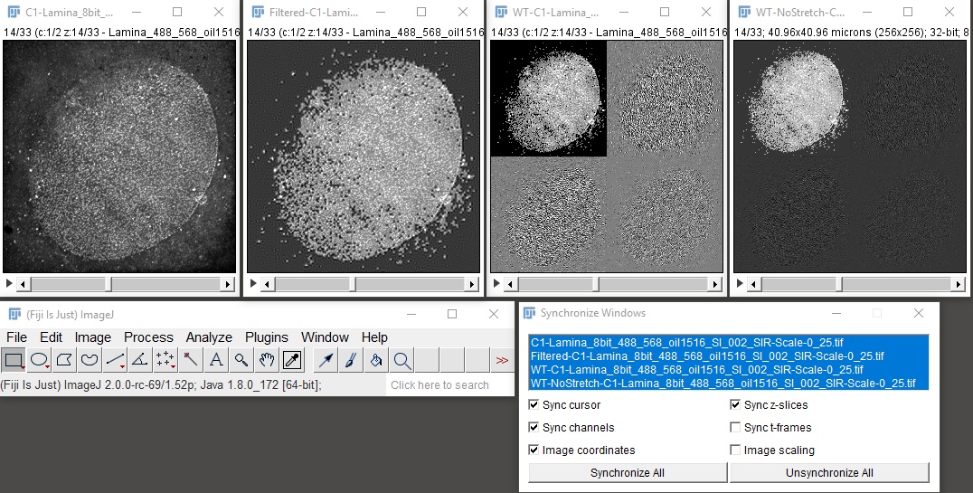Select the Color picker eyedropper tool
Screen dimensions: 973x493
coord(292,359)
